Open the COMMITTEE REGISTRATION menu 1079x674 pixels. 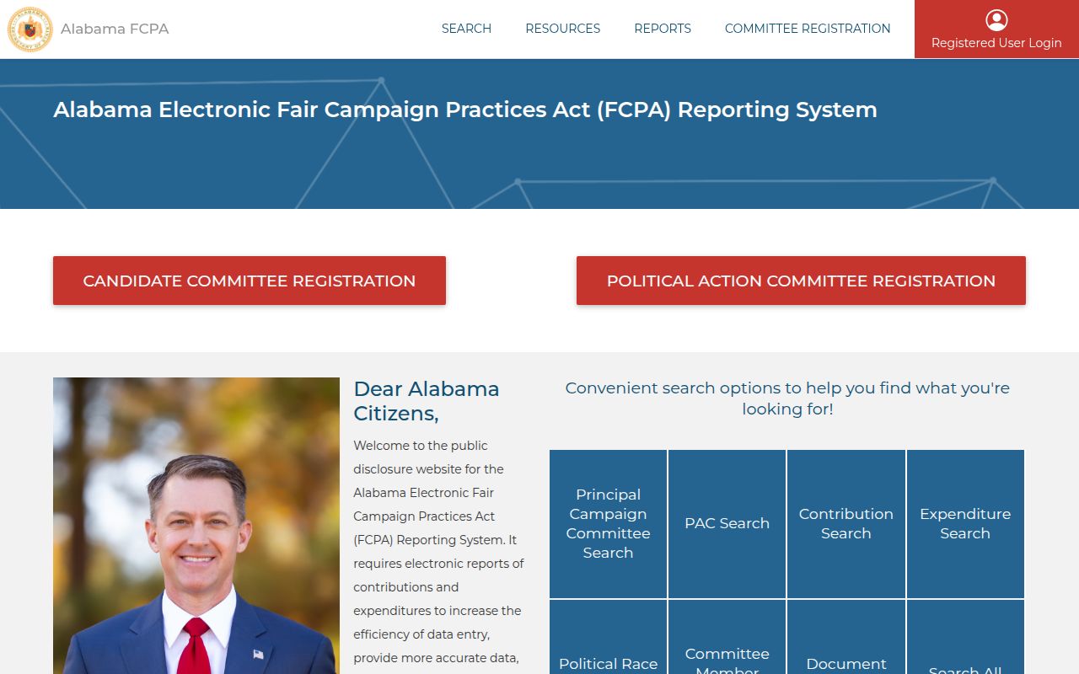pos(808,29)
